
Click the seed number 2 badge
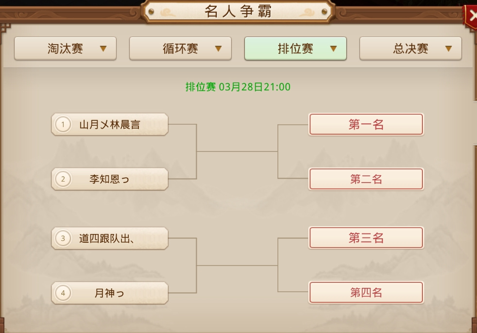(x=63, y=180)
